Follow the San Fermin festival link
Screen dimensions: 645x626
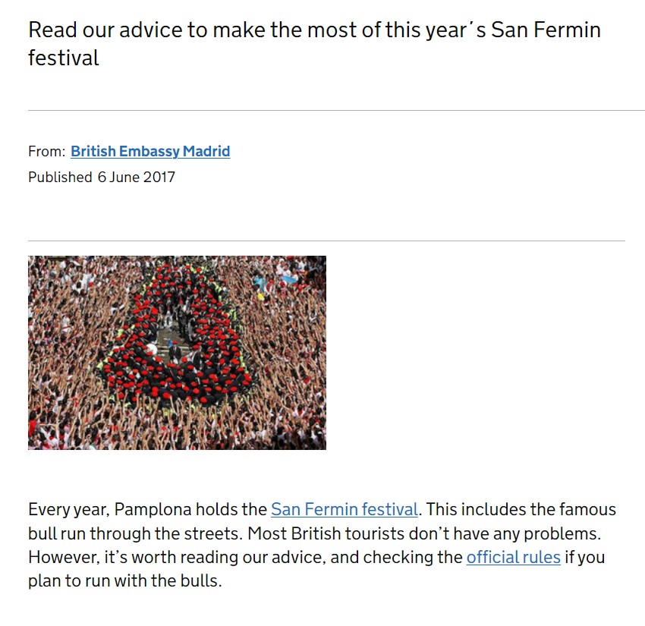point(344,509)
